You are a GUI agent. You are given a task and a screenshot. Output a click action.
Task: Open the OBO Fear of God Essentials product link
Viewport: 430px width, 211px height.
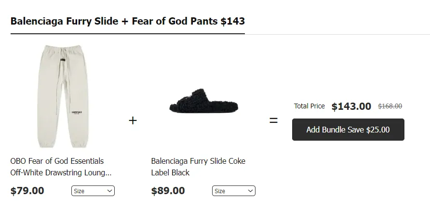(x=61, y=167)
